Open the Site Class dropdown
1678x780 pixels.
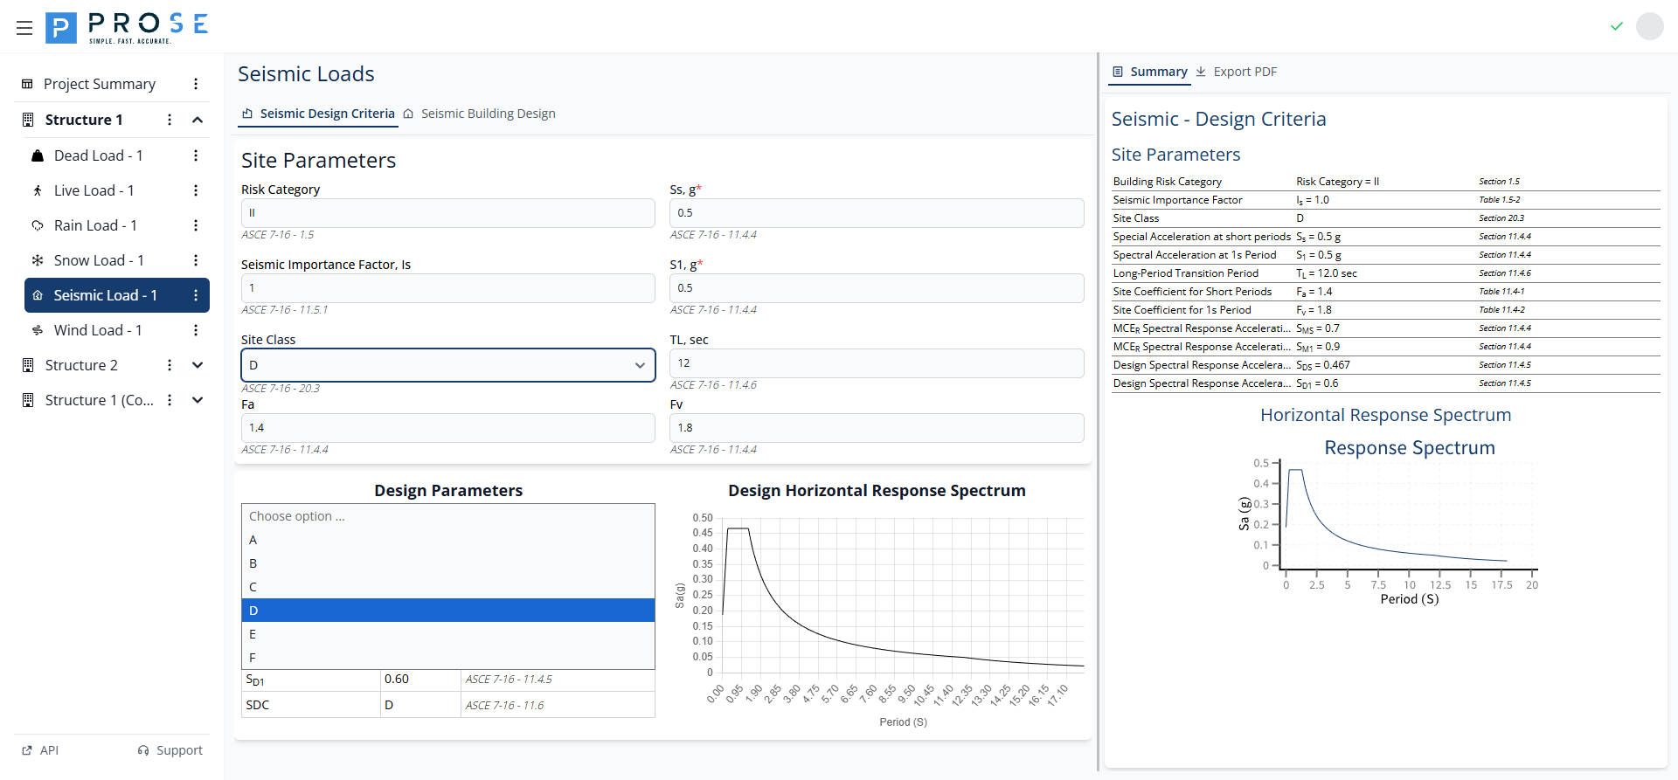447,365
